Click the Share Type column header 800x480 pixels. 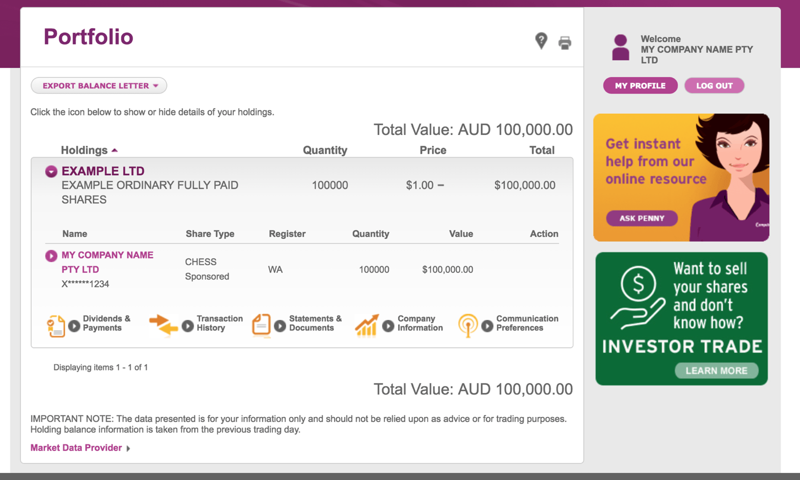(x=210, y=233)
